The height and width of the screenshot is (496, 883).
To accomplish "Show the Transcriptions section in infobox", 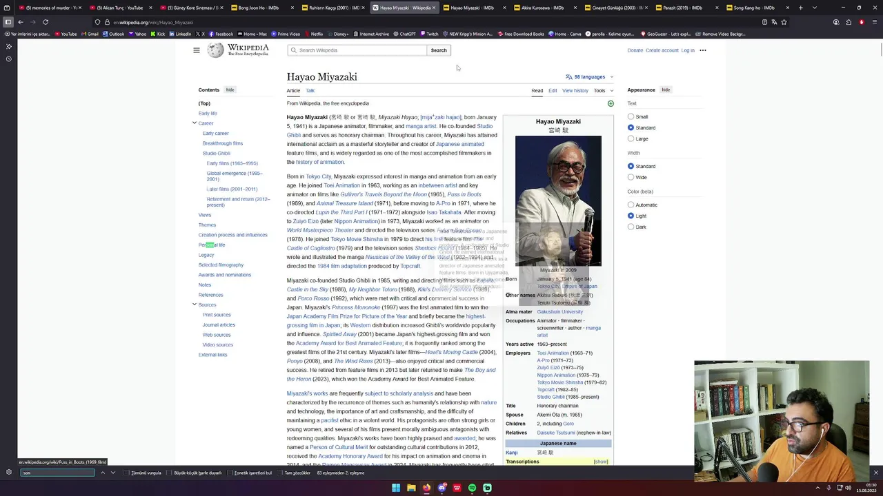I will pyautogui.click(x=601, y=462).
